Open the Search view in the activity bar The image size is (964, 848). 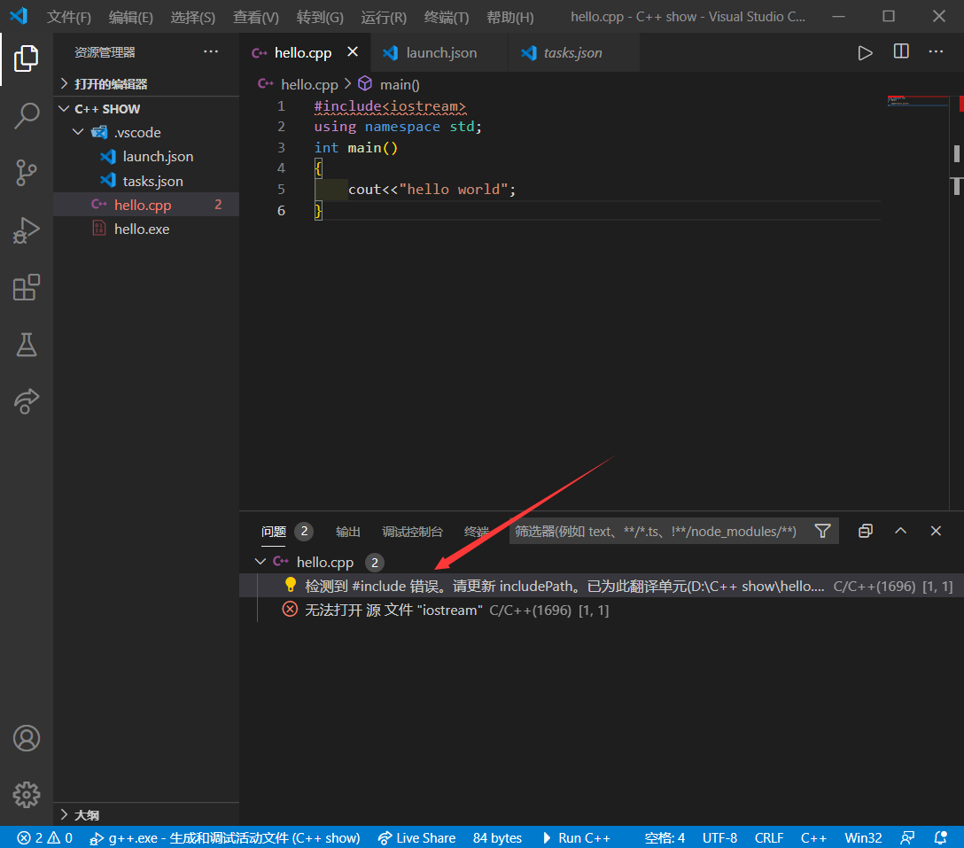pyautogui.click(x=27, y=115)
